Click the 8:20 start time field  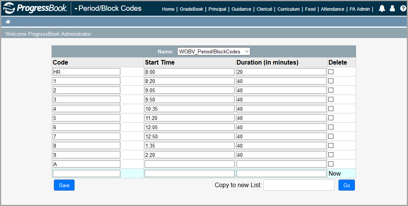point(190,81)
